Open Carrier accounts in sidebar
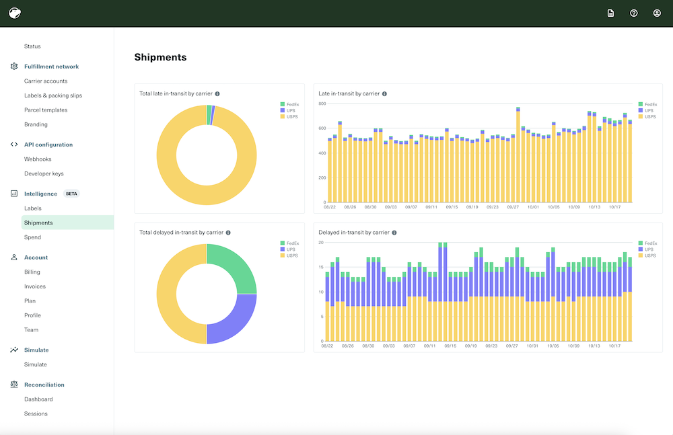The height and width of the screenshot is (435, 673). pyautogui.click(x=46, y=81)
